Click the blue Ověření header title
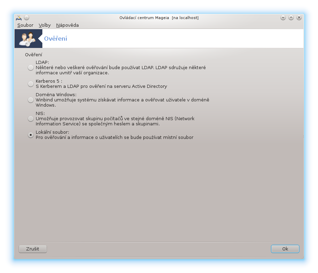The height and width of the screenshot is (273, 318). coord(56,39)
